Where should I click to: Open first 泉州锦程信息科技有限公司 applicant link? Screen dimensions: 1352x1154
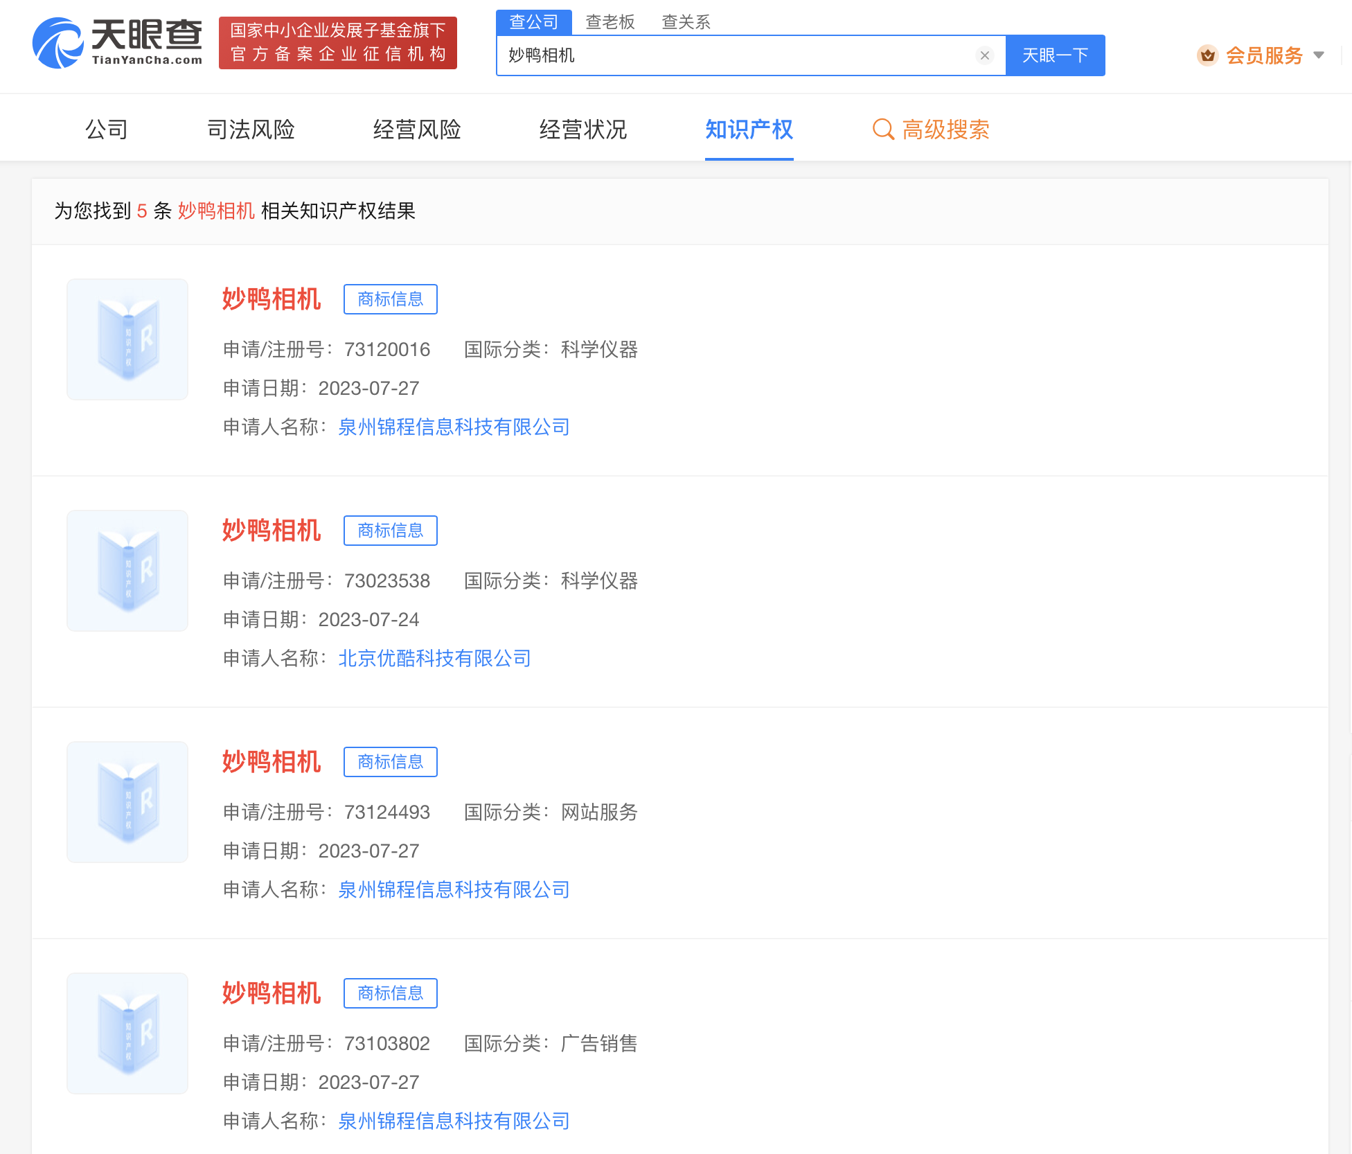pos(454,427)
